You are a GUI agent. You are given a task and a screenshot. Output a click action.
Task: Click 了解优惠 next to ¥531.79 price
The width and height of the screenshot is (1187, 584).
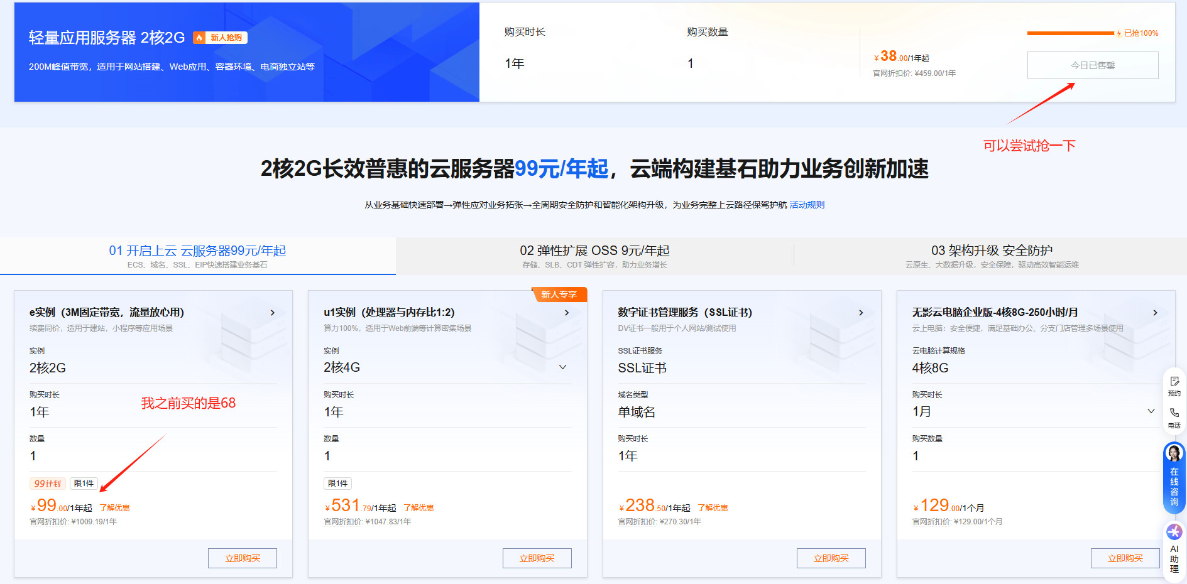[418, 508]
